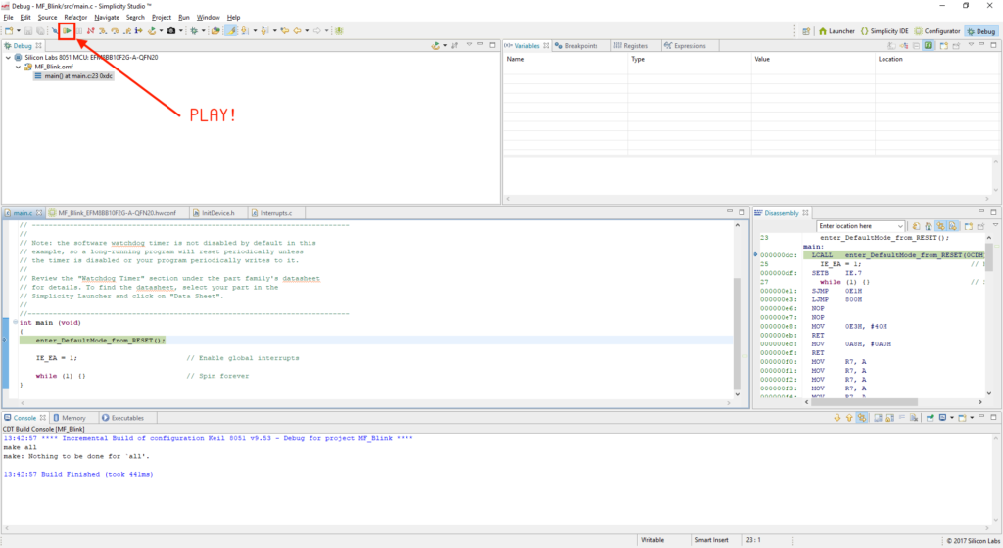This screenshot has width=1003, height=548.
Task: Collapse the MF_Blink.omf tree node
Action: pos(18,67)
